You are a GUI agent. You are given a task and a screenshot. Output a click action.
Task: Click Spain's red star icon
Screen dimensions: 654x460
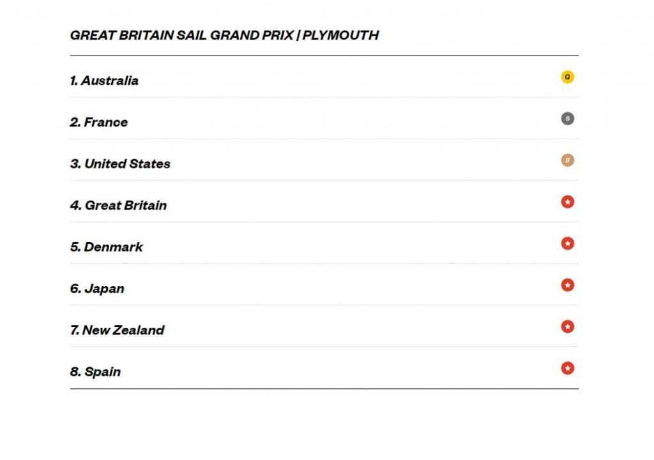point(567,368)
